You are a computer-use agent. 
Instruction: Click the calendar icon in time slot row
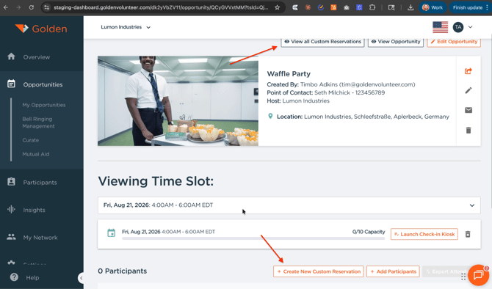(111, 233)
